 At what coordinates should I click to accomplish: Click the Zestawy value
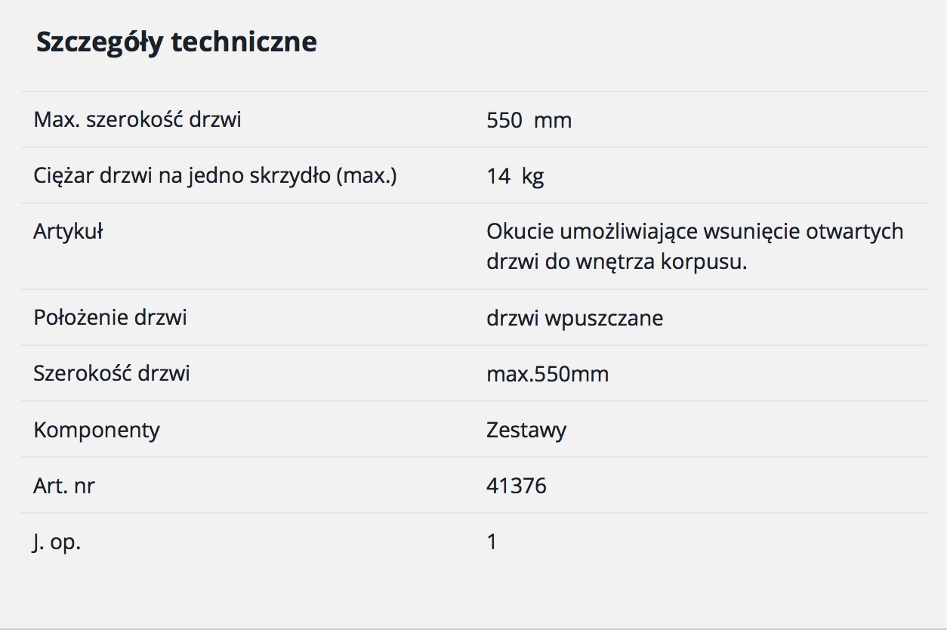click(x=526, y=431)
